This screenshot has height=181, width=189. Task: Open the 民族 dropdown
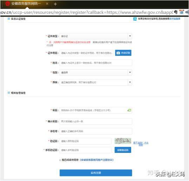pos(96,82)
